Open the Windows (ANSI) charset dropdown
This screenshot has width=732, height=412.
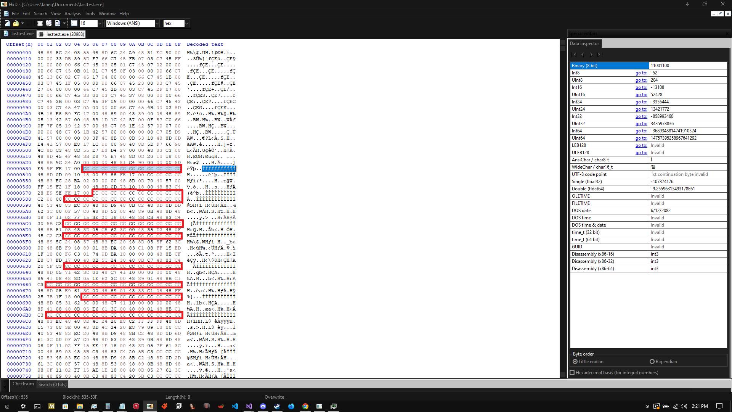point(157,23)
